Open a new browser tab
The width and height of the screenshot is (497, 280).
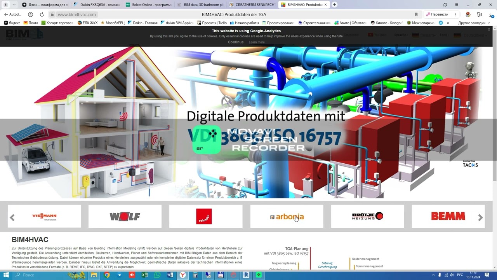[334, 5]
